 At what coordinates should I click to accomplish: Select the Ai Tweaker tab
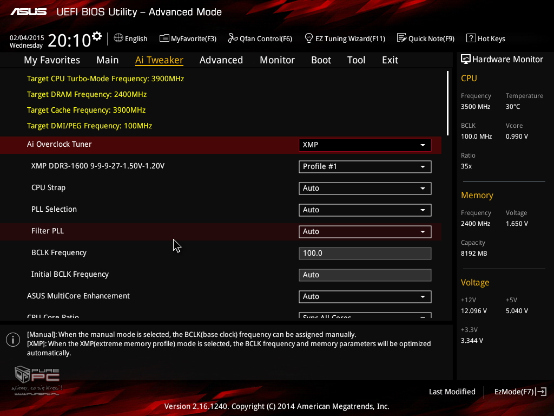(160, 60)
